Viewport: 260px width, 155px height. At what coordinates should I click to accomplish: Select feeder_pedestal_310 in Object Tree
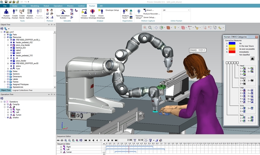(x=24, y=56)
